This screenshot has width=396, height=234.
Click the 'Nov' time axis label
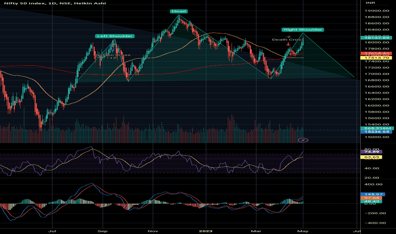[x=153, y=231]
